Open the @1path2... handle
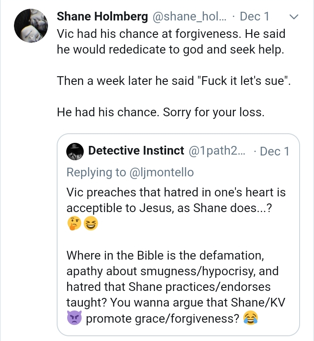 (x=217, y=151)
